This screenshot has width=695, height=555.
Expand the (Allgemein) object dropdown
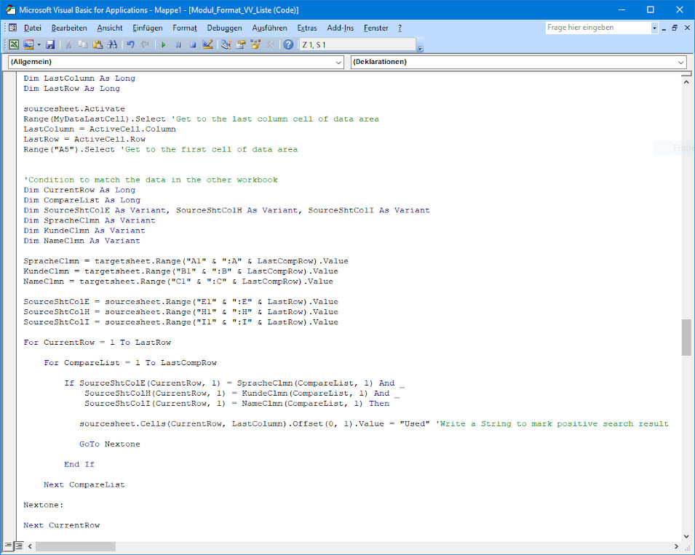point(338,63)
